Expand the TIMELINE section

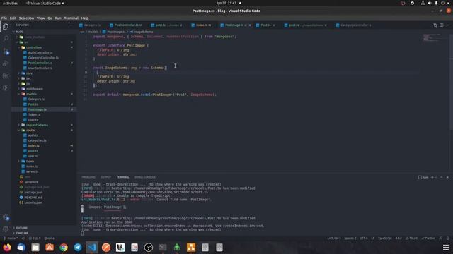pyautogui.click(x=22, y=233)
